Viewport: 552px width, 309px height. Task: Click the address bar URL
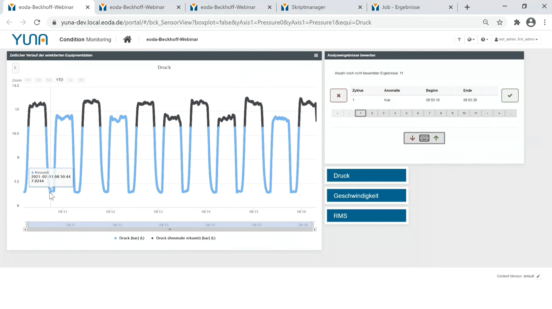point(216,22)
